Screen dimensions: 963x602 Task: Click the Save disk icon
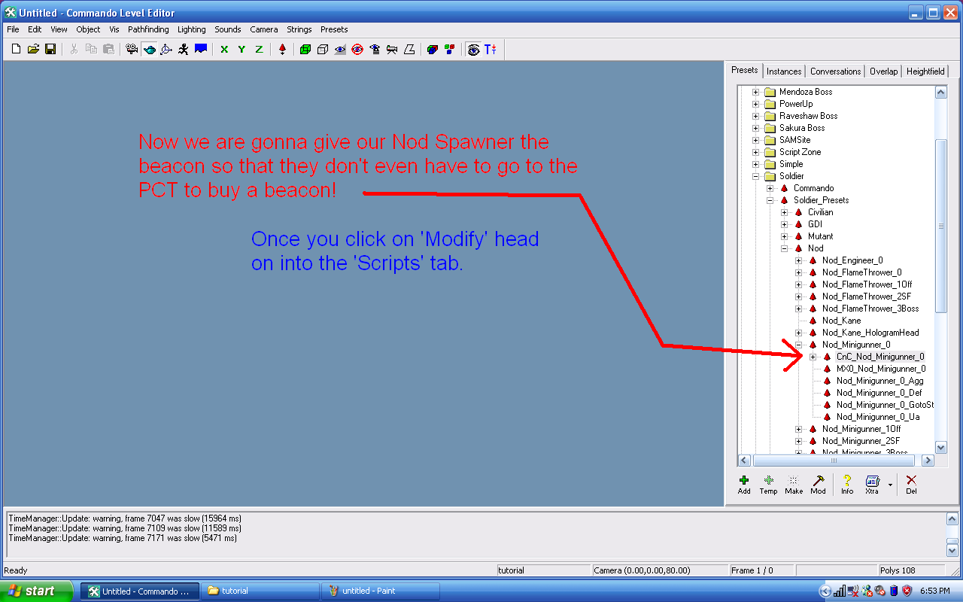tap(50, 50)
